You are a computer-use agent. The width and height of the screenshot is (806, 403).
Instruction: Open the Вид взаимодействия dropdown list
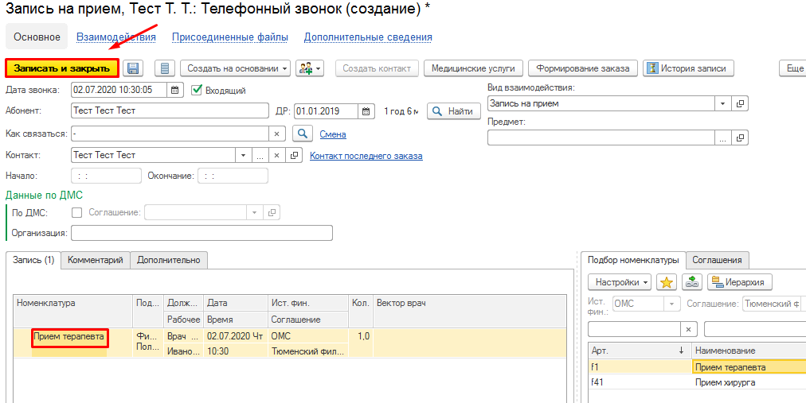[x=722, y=104]
